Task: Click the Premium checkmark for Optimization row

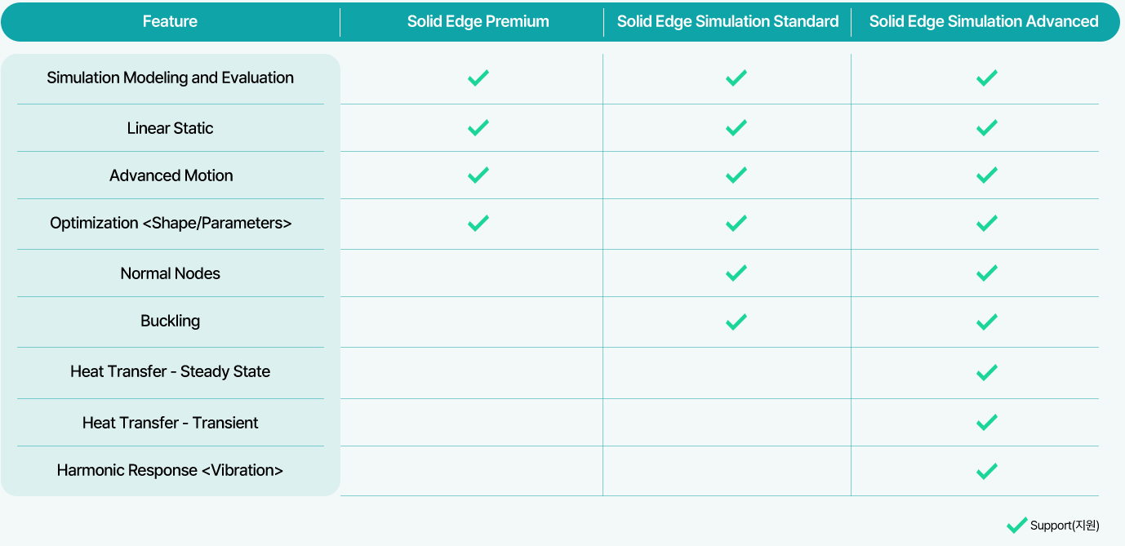Action: click(x=478, y=223)
